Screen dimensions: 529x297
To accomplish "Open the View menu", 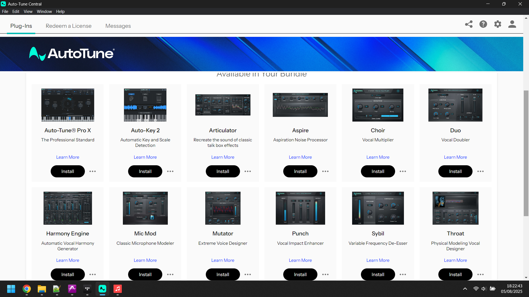I will pos(28,12).
